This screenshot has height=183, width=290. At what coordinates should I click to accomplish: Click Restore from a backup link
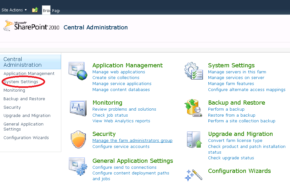tap(232, 115)
